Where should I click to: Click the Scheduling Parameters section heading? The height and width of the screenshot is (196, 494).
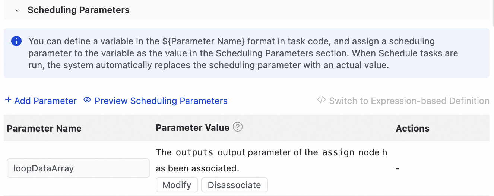click(79, 10)
